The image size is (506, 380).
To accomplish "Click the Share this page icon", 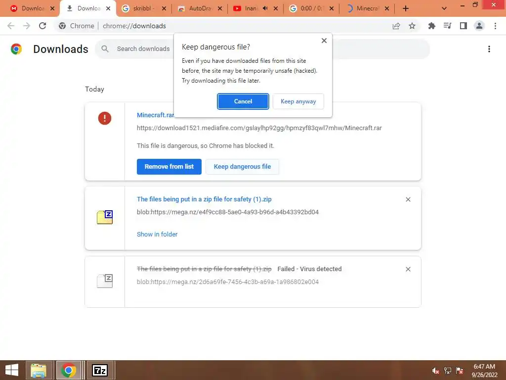I will tap(396, 26).
